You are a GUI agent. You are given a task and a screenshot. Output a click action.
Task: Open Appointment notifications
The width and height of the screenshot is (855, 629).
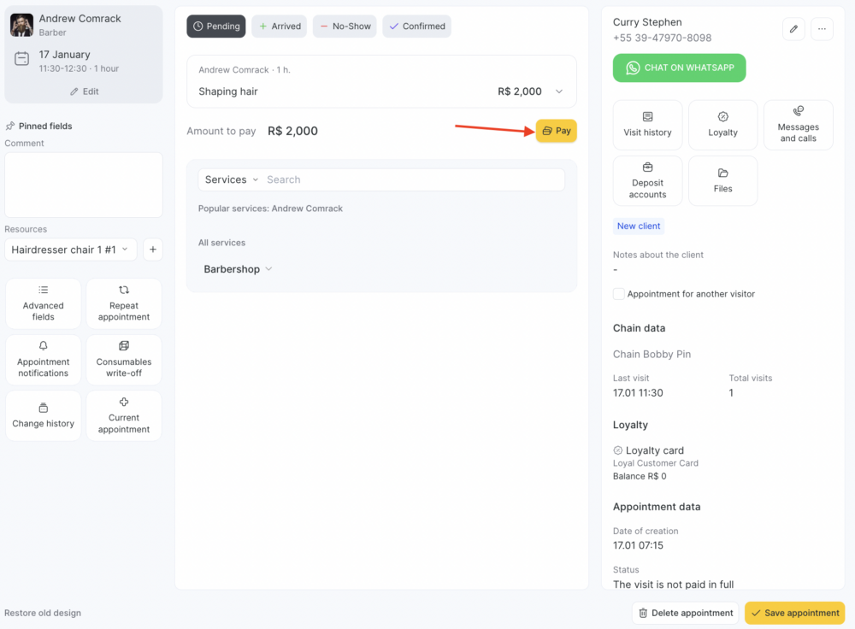(x=43, y=360)
